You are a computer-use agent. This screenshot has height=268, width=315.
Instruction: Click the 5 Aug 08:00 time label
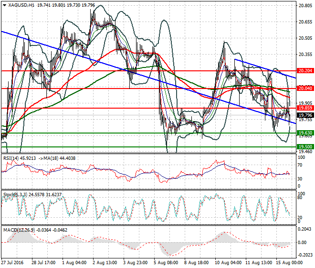pyautogui.click(x=166, y=263)
